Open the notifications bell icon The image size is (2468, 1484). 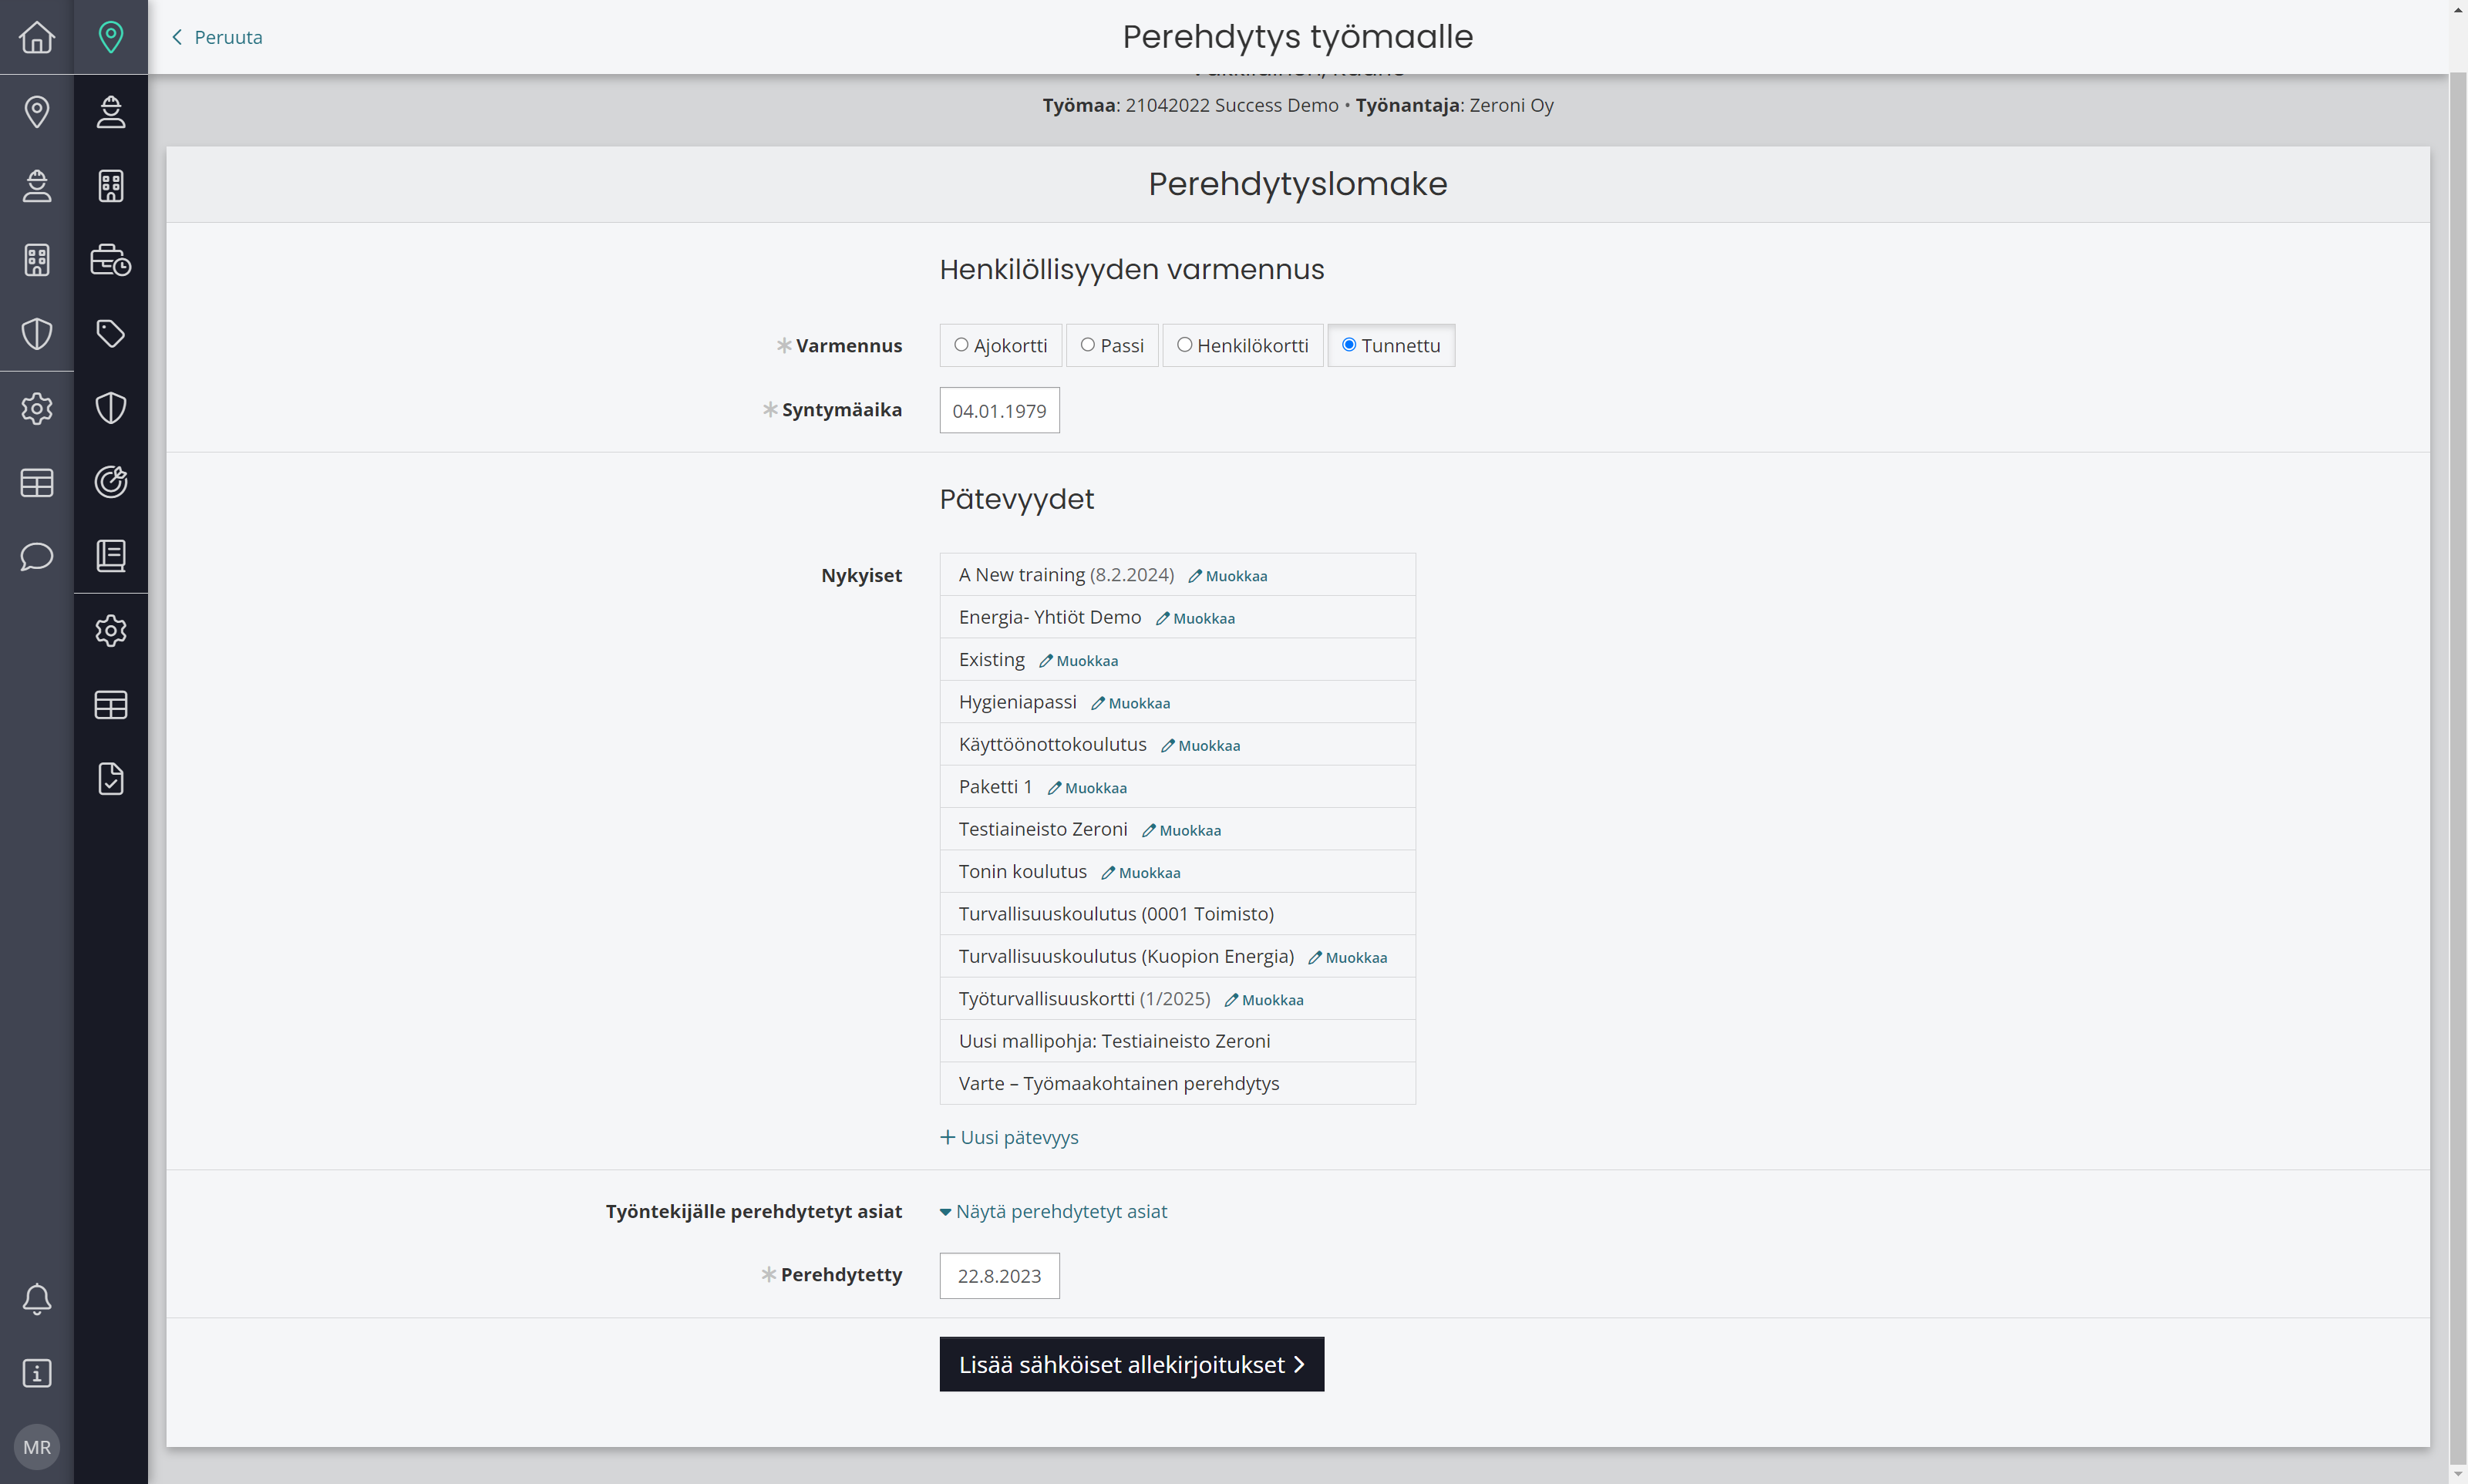tap(37, 1299)
